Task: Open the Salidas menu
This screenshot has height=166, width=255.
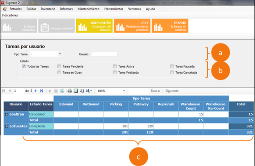Action: 31,9
